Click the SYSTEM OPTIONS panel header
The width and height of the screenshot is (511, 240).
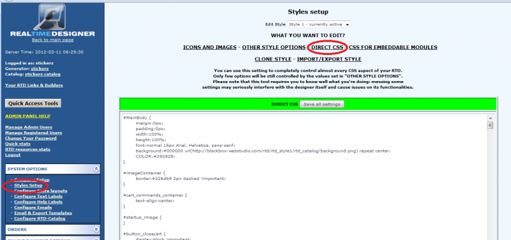pos(53,169)
